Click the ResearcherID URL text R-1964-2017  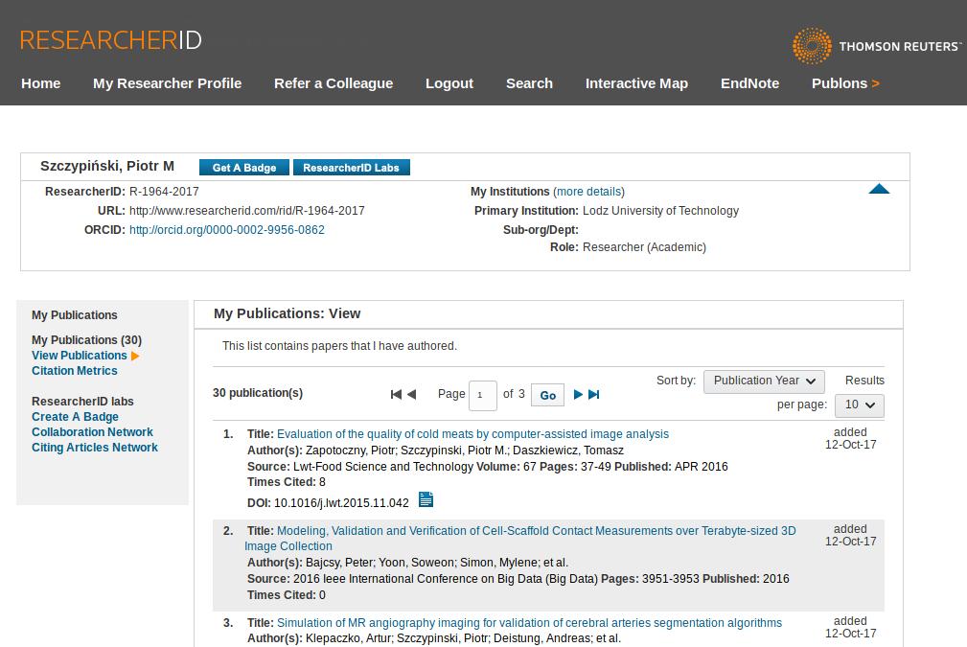pyautogui.click(x=246, y=211)
